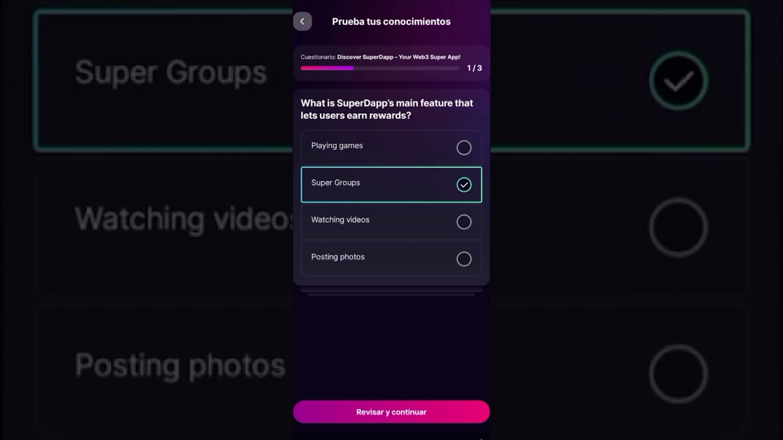Select the Playing games radio circle

[464, 148]
